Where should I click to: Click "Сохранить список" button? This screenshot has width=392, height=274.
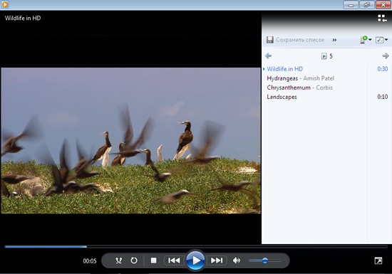pyautogui.click(x=300, y=40)
